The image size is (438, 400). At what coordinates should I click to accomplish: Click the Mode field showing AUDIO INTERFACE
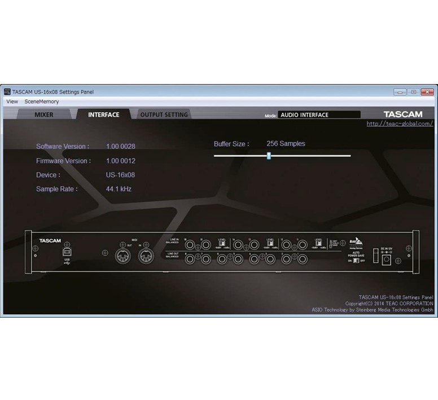319,115
